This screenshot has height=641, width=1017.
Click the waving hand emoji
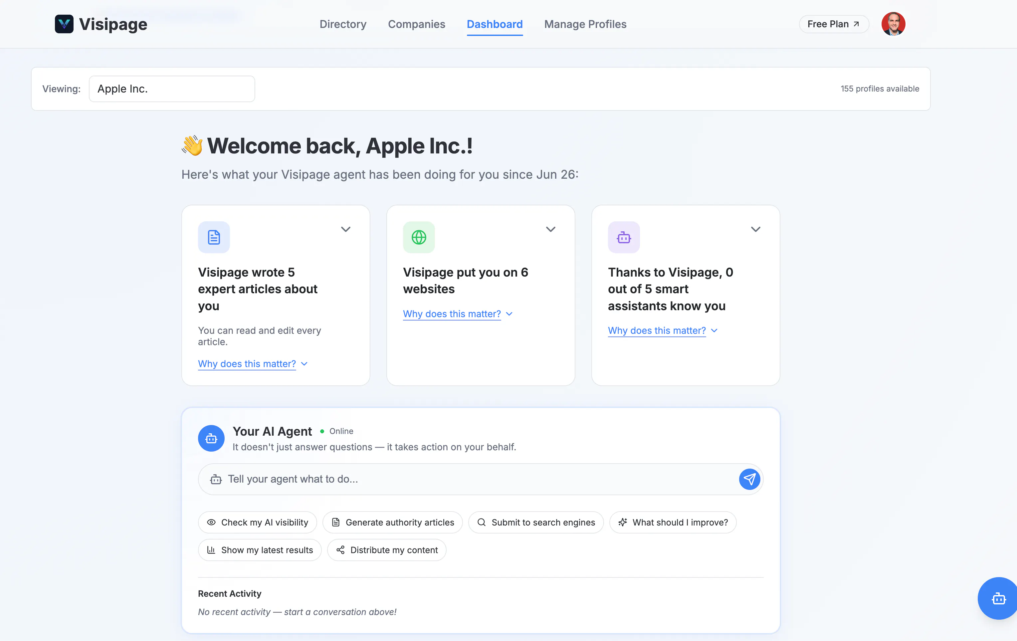(x=192, y=146)
